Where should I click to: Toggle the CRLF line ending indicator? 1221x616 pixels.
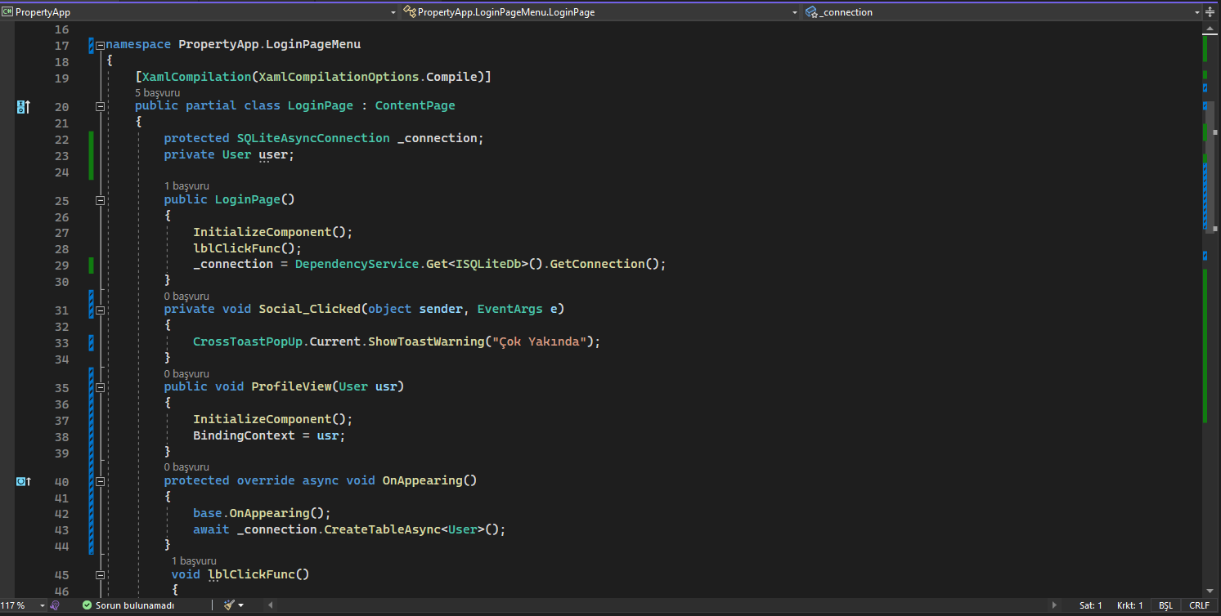1199,605
